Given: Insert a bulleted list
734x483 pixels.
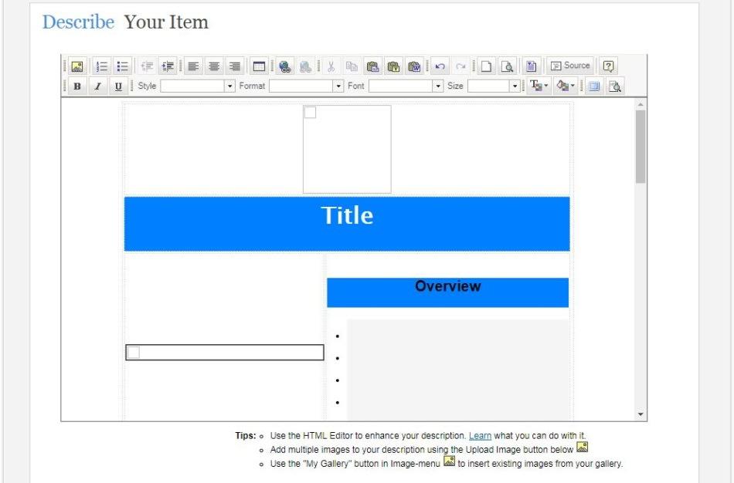Looking at the screenshot, I should [x=122, y=66].
